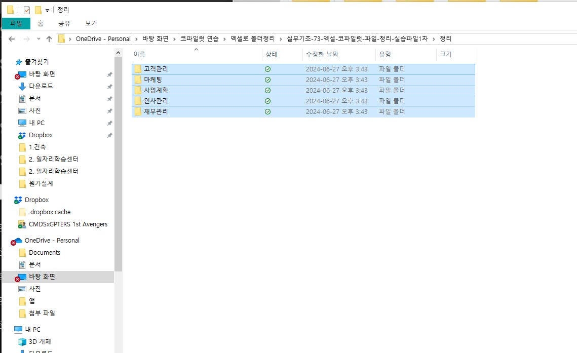577x353 pixels.
Task: Select highlighted 바탕 화면 under OneDrive
Action: pos(58,277)
